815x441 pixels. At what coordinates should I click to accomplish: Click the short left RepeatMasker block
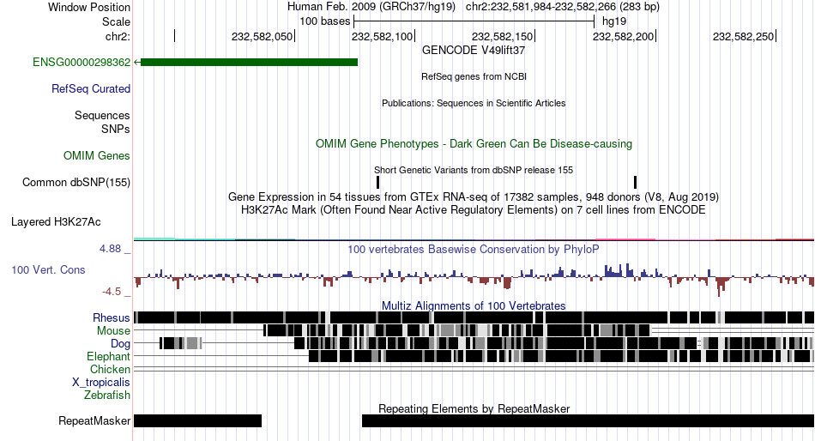tap(197, 420)
